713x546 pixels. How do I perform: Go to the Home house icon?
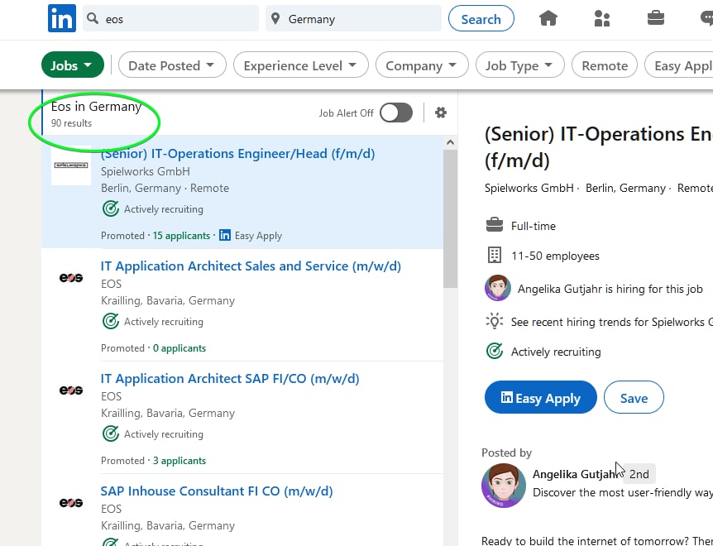[x=548, y=19]
